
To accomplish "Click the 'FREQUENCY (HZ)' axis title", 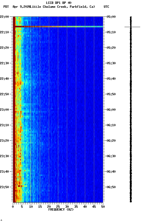I will click(61, 210).
